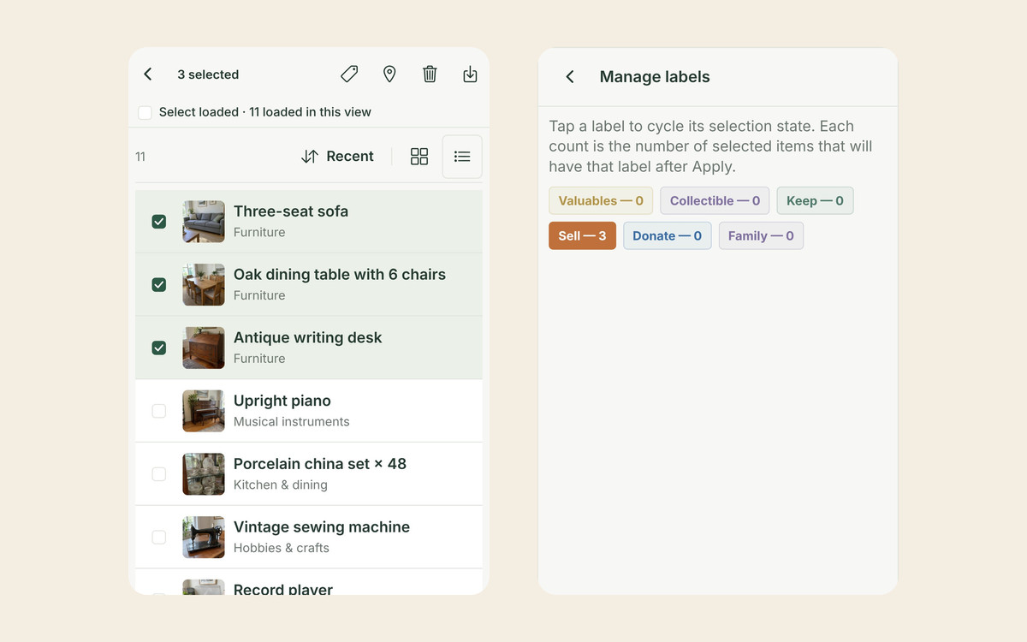Go back from Manage labels
Image resolution: width=1027 pixels, height=642 pixels.
pyautogui.click(x=570, y=77)
